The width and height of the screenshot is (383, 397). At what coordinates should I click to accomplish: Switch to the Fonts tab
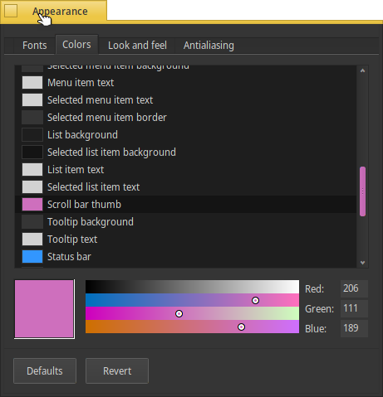(35, 45)
